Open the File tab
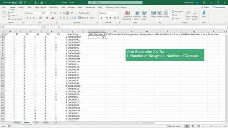The image size is (228, 128). pyautogui.click(x=4, y=7)
